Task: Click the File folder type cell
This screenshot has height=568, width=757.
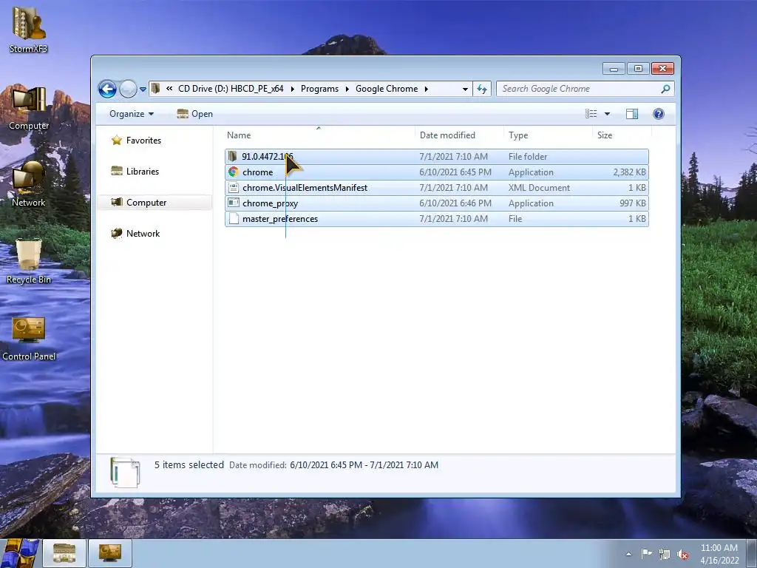Action: pyautogui.click(x=528, y=157)
